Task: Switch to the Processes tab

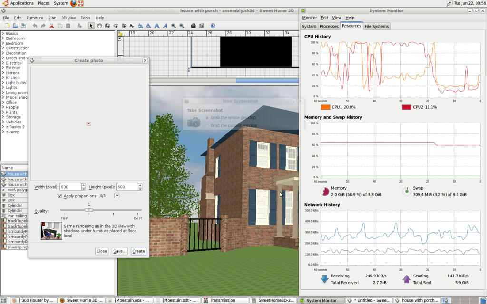Action: click(x=329, y=27)
